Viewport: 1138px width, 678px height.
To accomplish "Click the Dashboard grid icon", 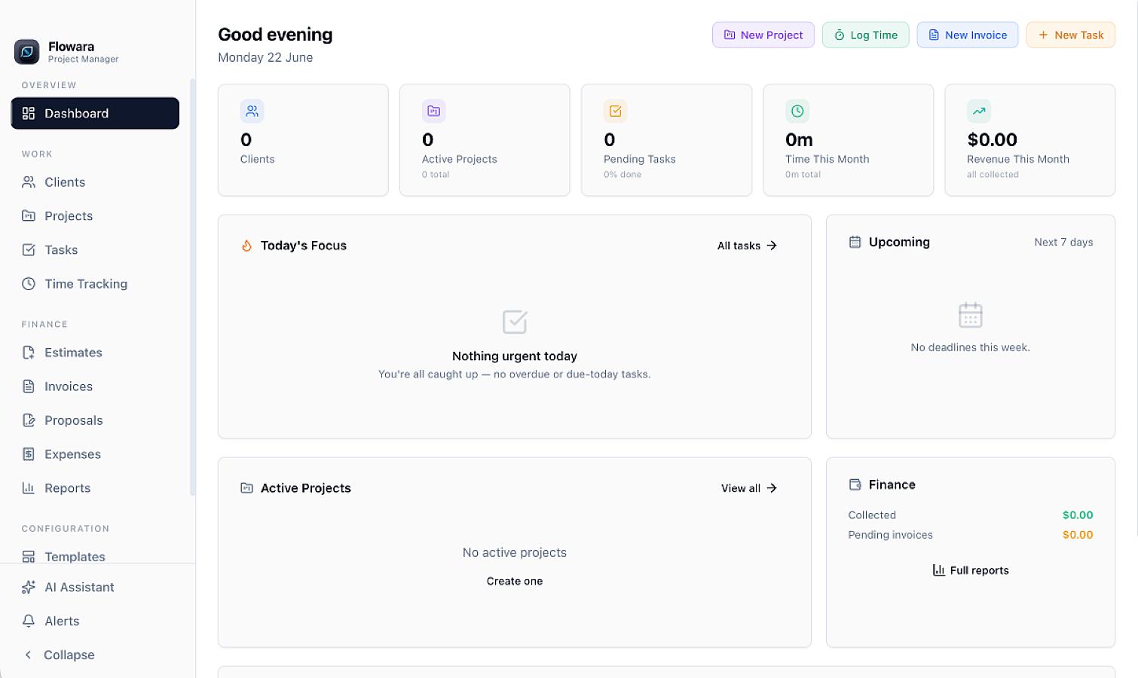I will pyautogui.click(x=29, y=113).
